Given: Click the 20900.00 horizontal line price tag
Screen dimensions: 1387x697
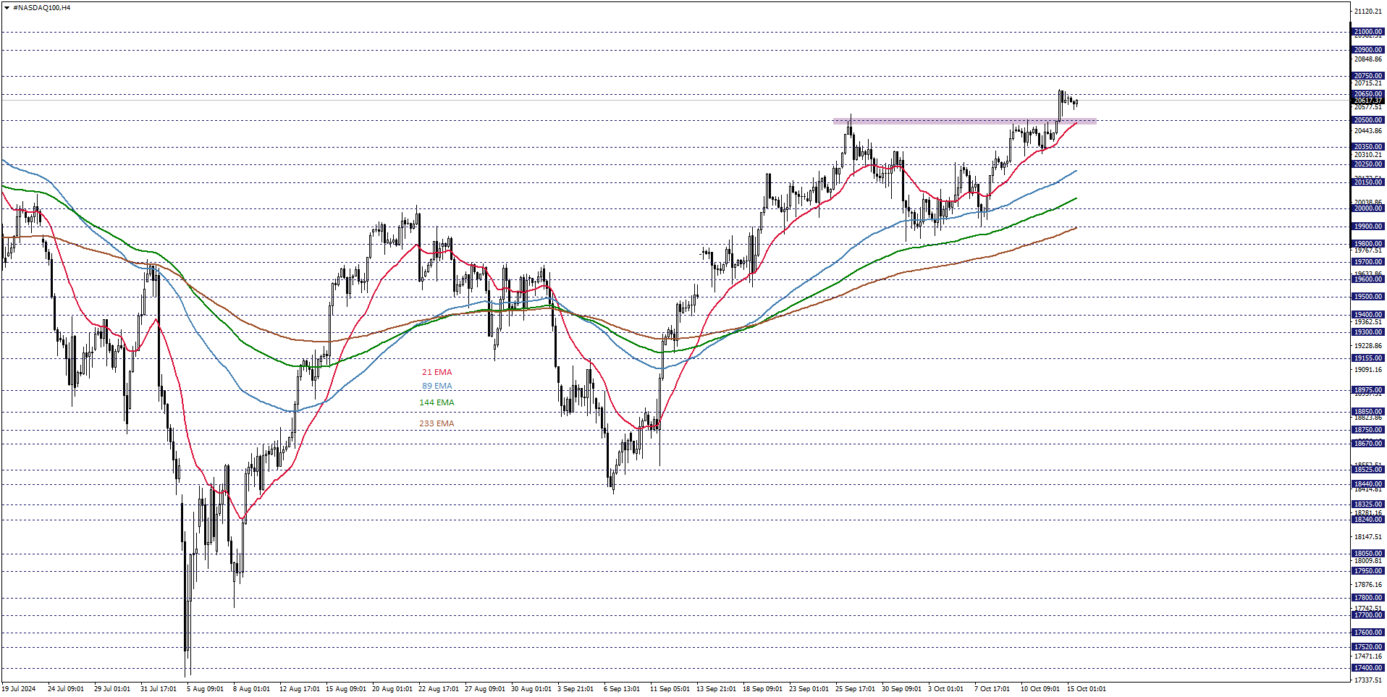Looking at the screenshot, I should point(1367,50).
